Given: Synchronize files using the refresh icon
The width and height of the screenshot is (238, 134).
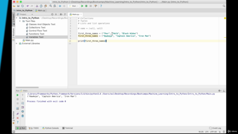Looking at the screenshot, I should 22,6.
